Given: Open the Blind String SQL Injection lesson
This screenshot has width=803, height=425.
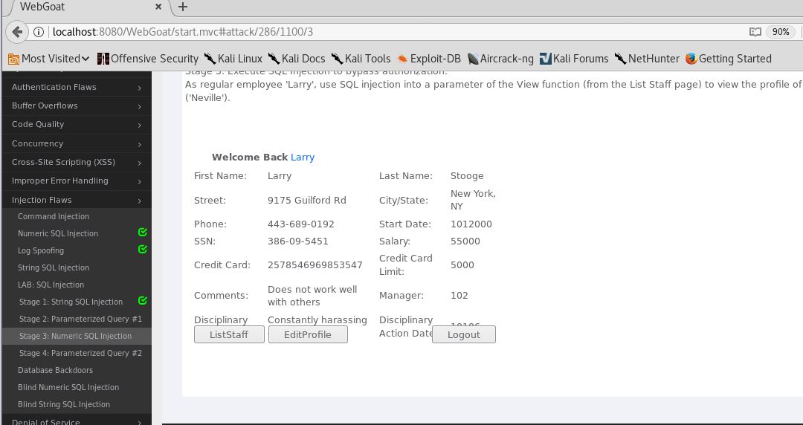Looking at the screenshot, I should (64, 404).
